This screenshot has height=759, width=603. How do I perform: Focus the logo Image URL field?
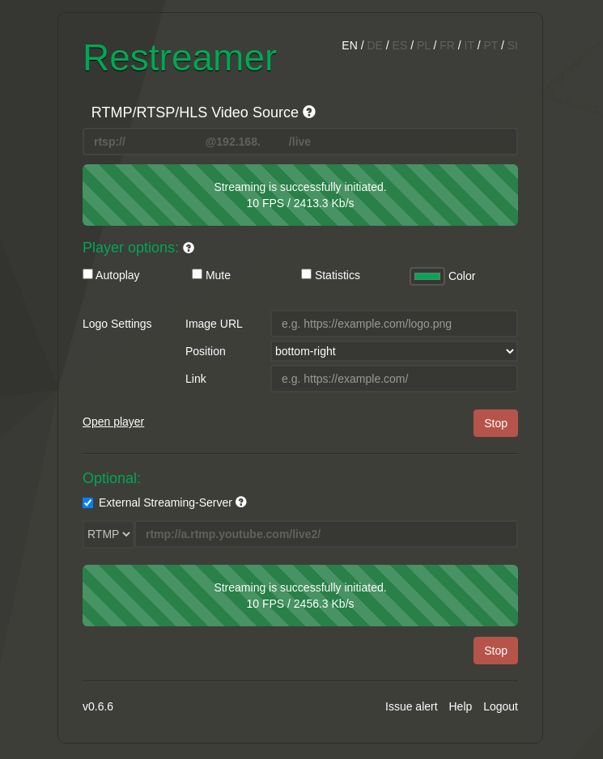point(393,324)
